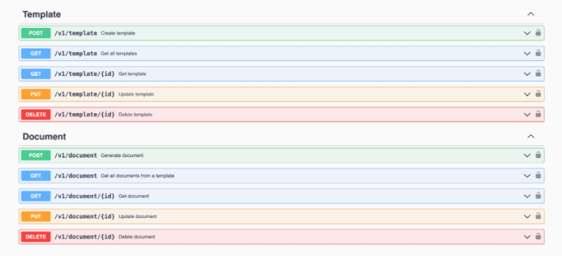Expand Generate document endpoint chevron
The image size is (562, 256).
pyautogui.click(x=527, y=156)
